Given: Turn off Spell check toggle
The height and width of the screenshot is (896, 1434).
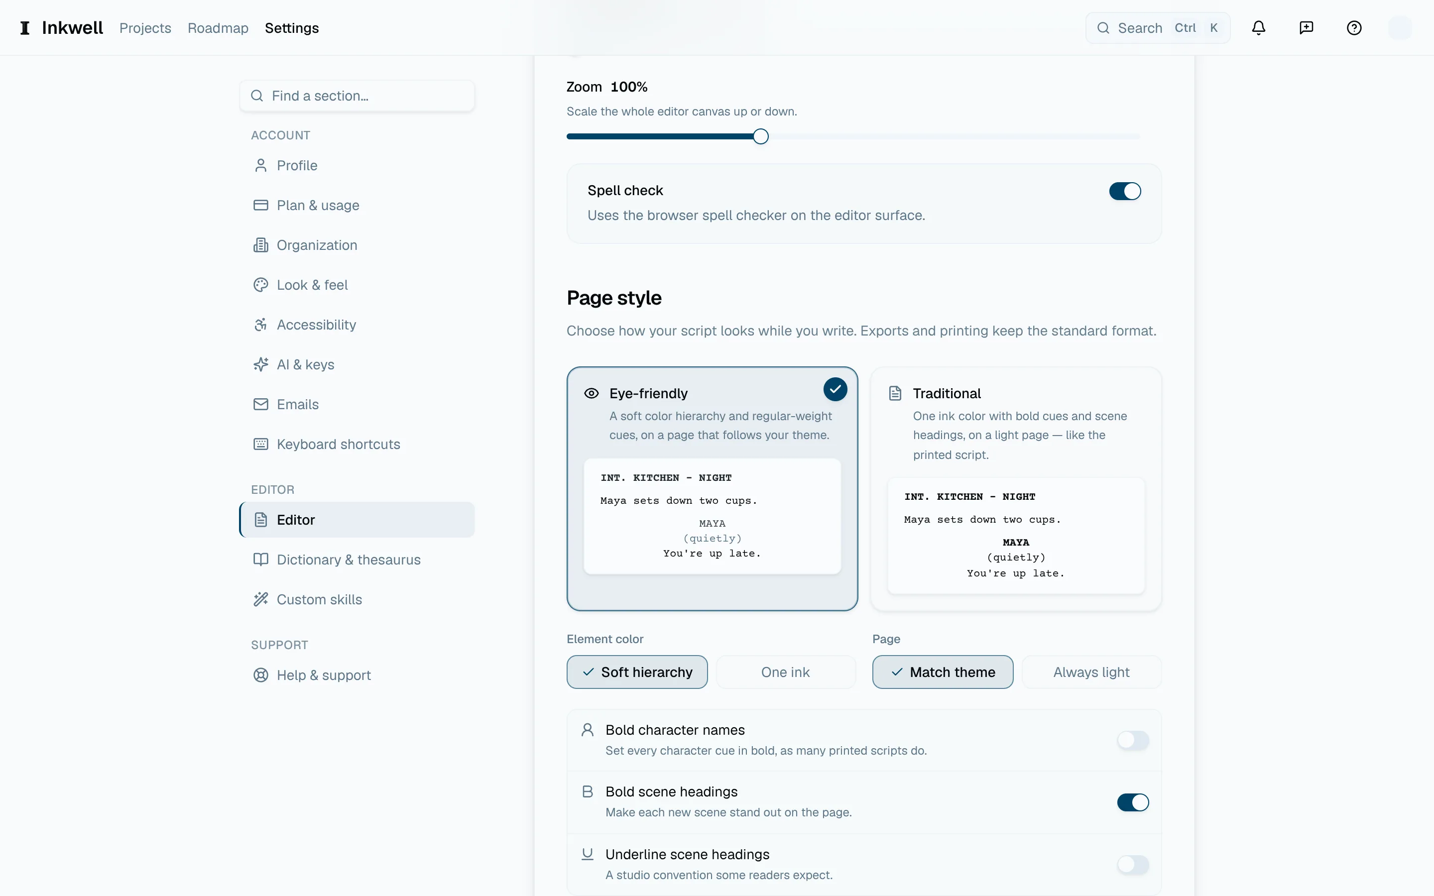Looking at the screenshot, I should 1125,191.
